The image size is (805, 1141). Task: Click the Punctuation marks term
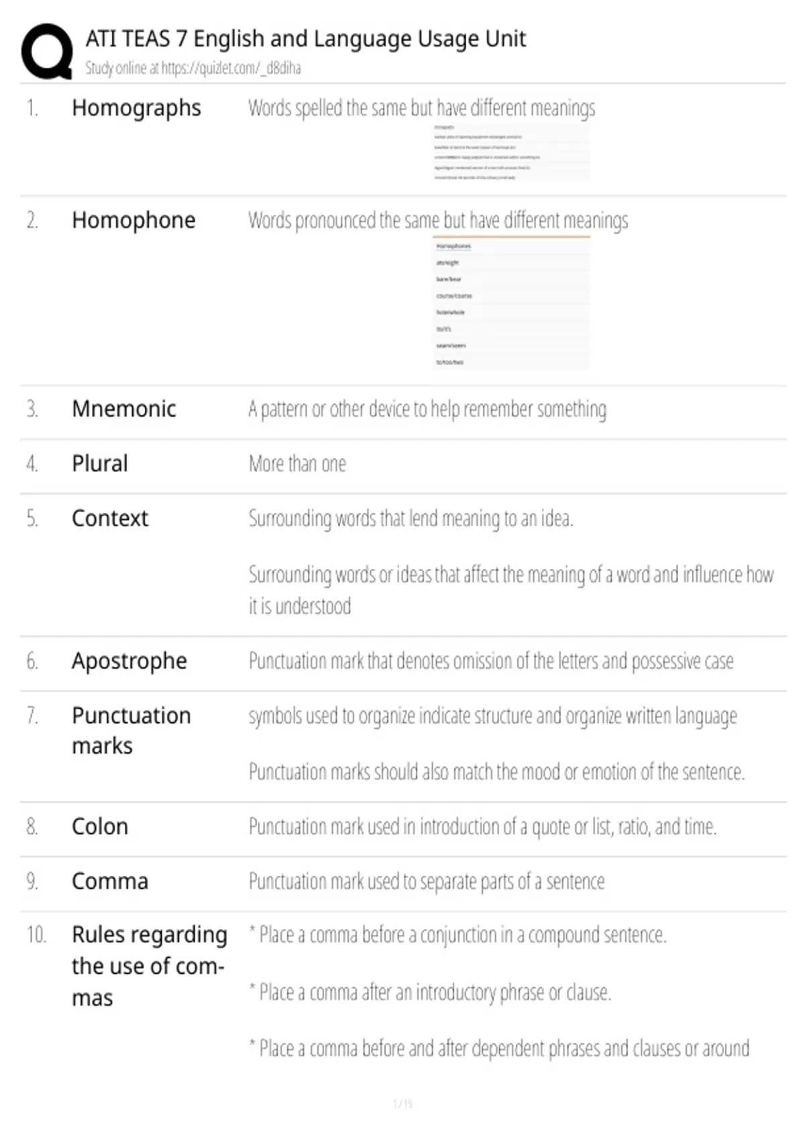[x=131, y=731]
